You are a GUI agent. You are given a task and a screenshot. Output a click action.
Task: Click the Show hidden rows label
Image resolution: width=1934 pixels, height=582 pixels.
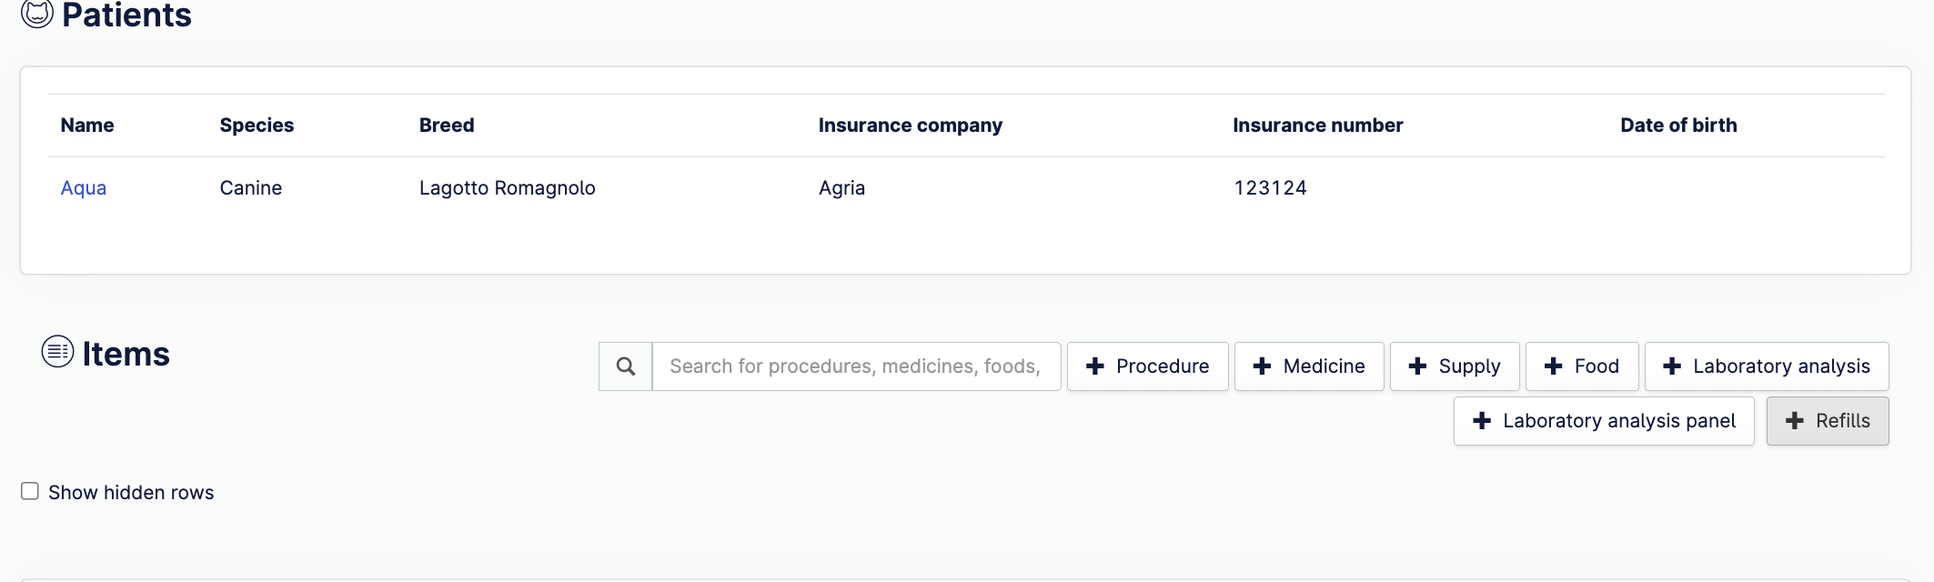coord(131,493)
